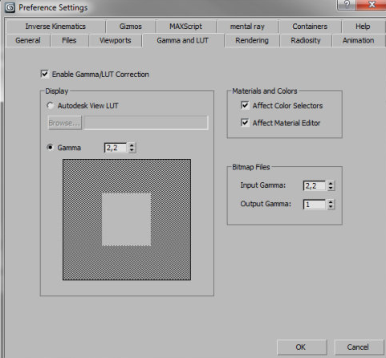Toggle Enable Gamma/LUT Correction checkbox
Viewport: 386px width, 358px height.
coord(44,74)
